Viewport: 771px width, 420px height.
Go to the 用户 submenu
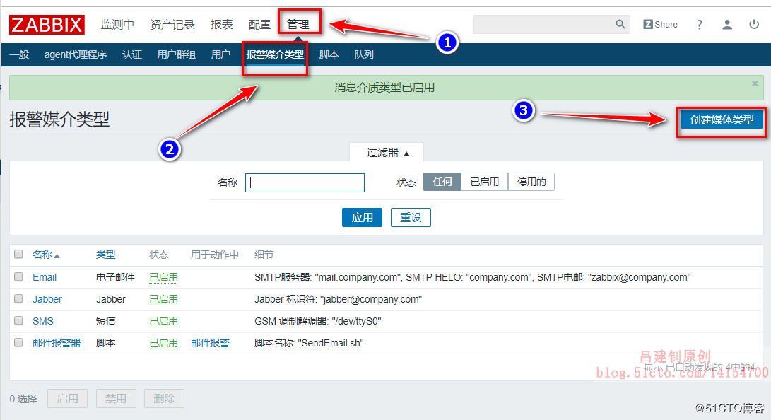pyautogui.click(x=220, y=54)
